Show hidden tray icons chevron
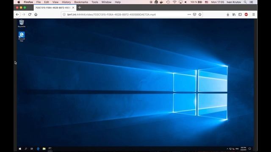Screen dimensions: 271x152 (227, 149)
